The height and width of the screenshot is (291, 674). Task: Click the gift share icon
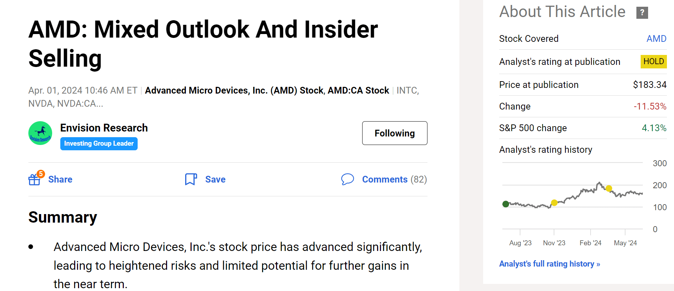click(35, 179)
